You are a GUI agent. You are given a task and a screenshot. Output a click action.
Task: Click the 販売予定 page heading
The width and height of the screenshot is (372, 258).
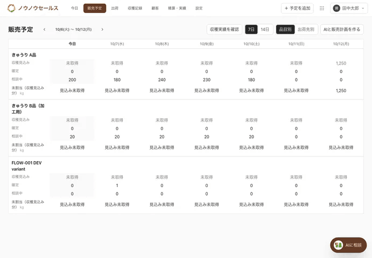pos(20,30)
